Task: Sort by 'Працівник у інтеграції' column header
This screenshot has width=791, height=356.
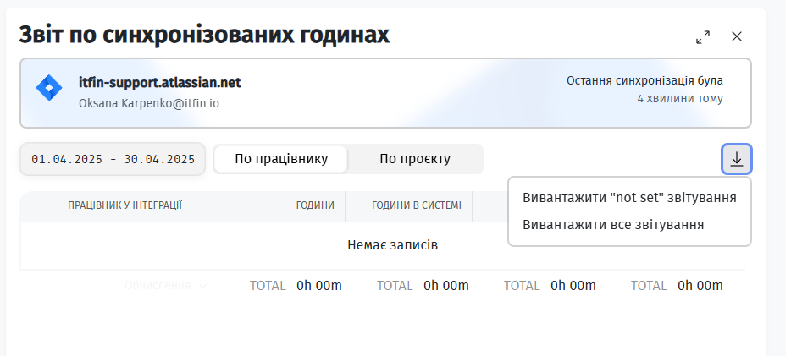Action: point(124,205)
